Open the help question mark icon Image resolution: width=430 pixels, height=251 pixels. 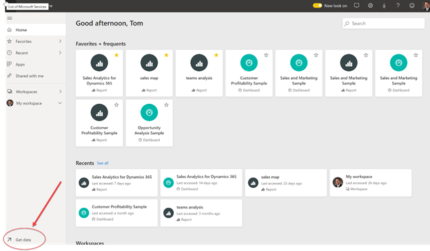(x=398, y=6)
